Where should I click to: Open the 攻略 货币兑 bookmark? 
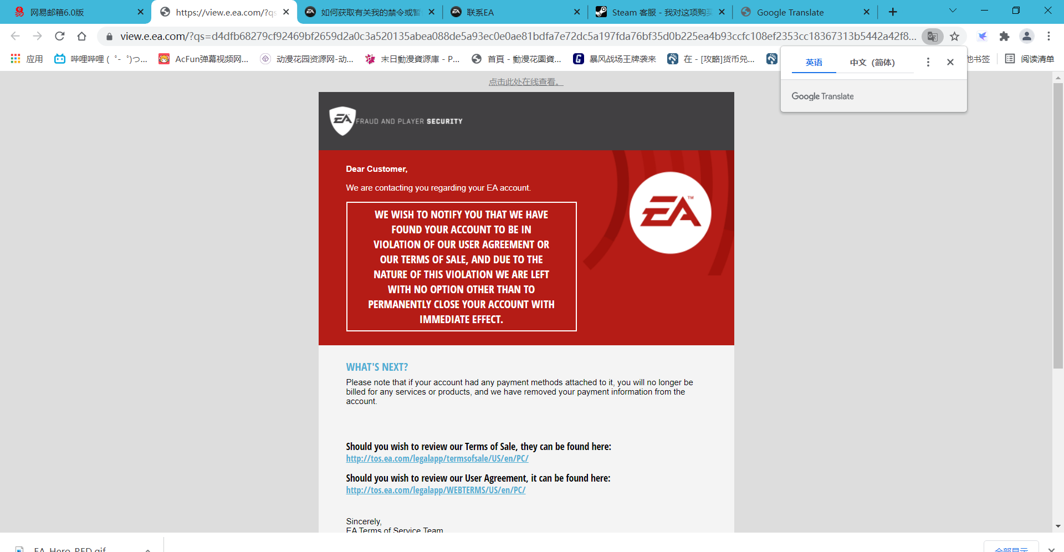(x=711, y=59)
